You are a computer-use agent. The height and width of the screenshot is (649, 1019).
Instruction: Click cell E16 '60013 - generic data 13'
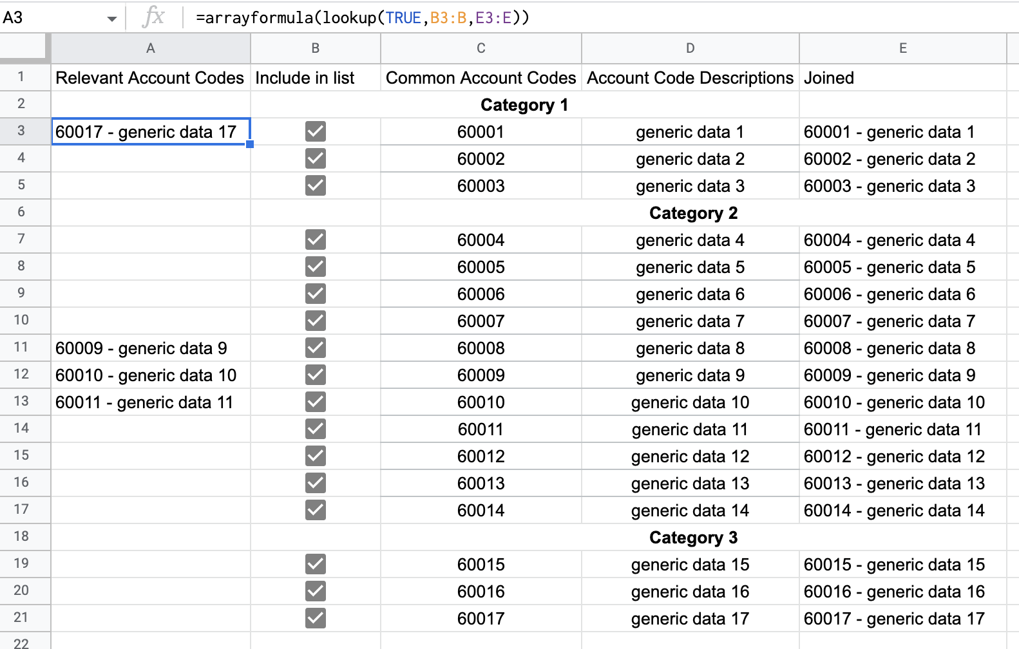pos(903,483)
